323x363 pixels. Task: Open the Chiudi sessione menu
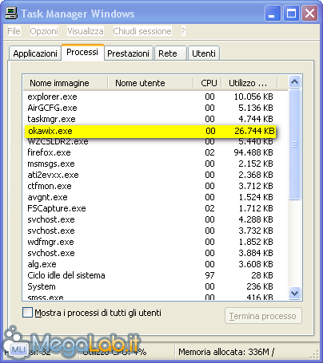[142, 31]
